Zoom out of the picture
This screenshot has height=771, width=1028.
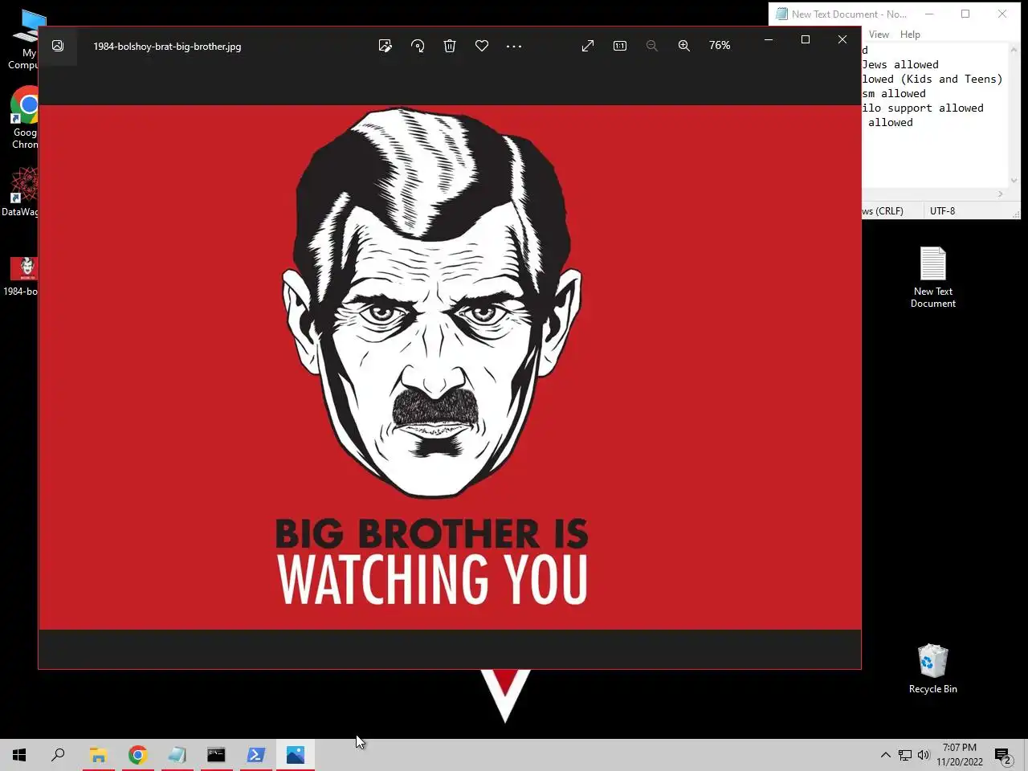click(x=652, y=46)
